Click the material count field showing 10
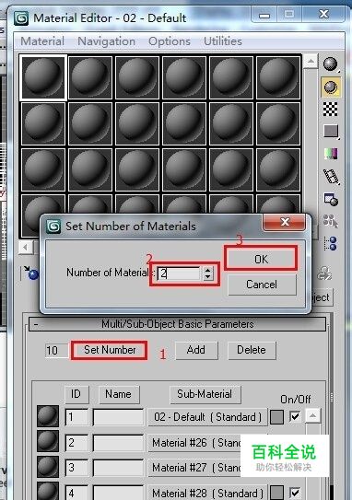Screen dimensions: 352x500 click(56, 351)
